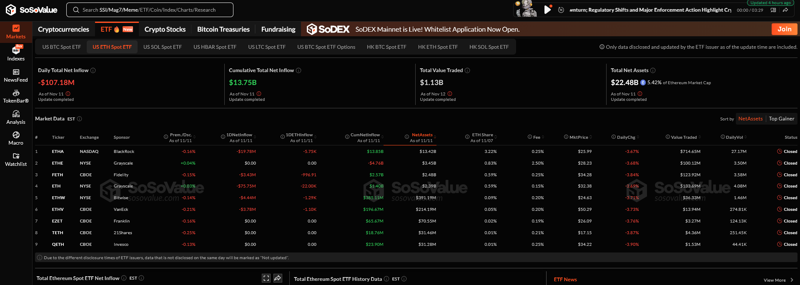This screenshot has width=800, height=285.
Task: Sort table by 1DNetInflow column arrows
Action: (x=255, y=137)
